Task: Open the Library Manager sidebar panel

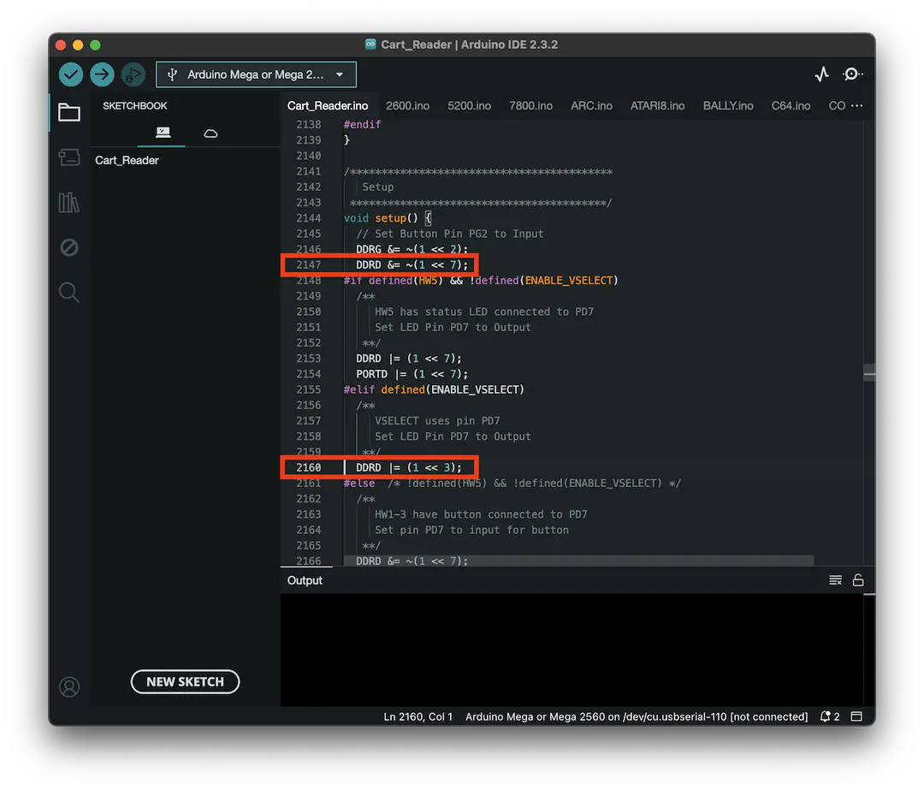Action: click(69, 203)
